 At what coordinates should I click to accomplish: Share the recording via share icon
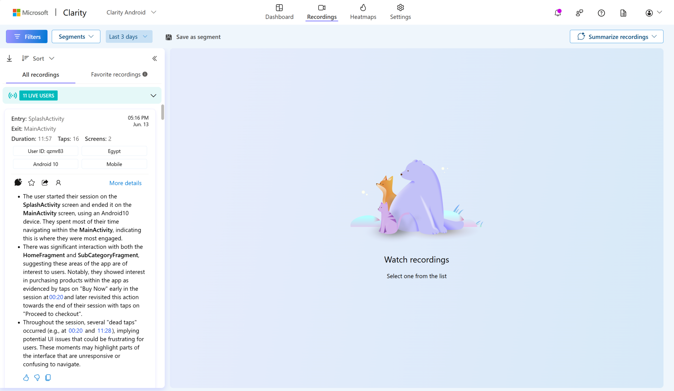tap(45, 182)
